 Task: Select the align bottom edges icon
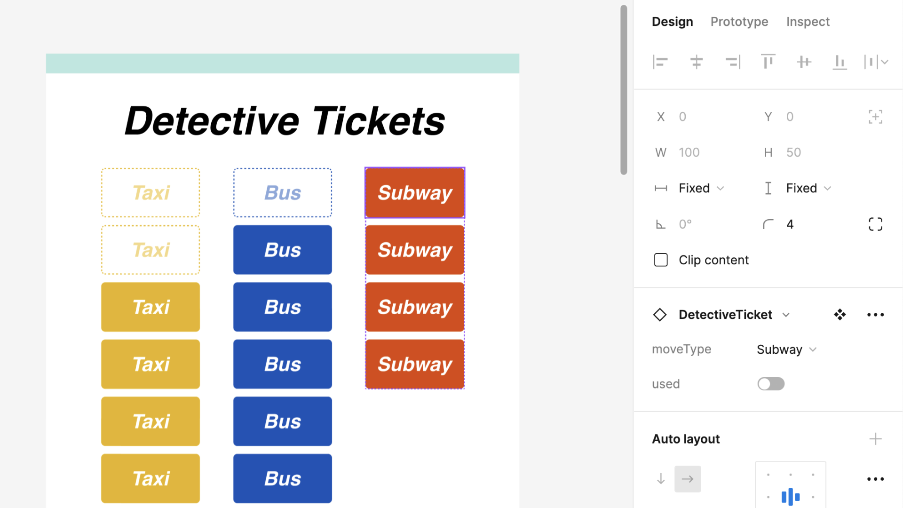(840, 62)
